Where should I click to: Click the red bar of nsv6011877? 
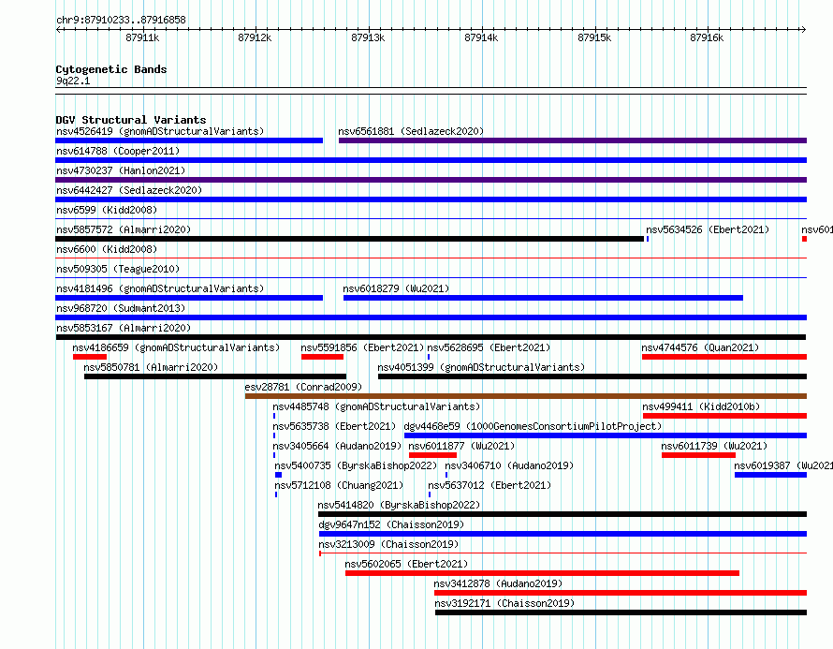click(432, 455)
